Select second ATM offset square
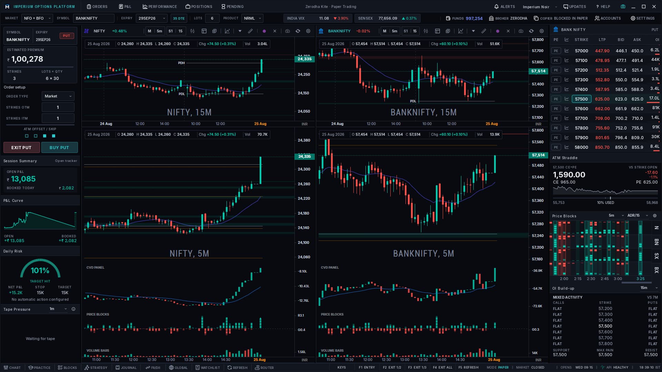Image resolution: width=662 pixels, height=372 pixels. [x=36, y=136]
